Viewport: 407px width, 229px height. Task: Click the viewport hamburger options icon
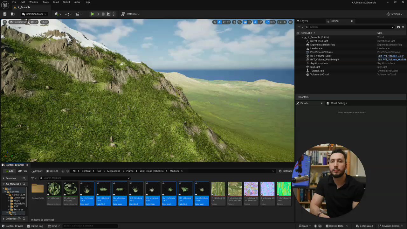pyautogui.click(x=4, y=22)
